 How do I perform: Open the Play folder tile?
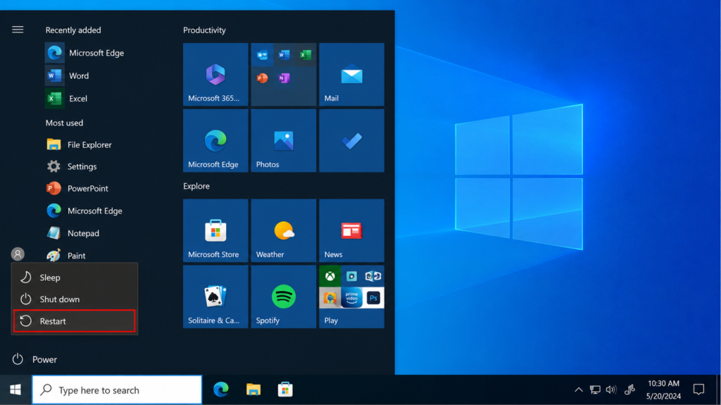coord(352,297)
